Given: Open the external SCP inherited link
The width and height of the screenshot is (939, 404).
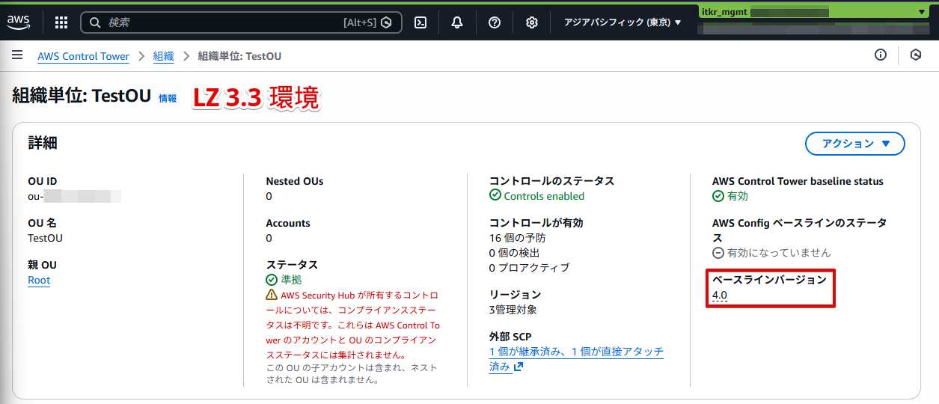Looking at the screenshot, I should coord(576,352).
